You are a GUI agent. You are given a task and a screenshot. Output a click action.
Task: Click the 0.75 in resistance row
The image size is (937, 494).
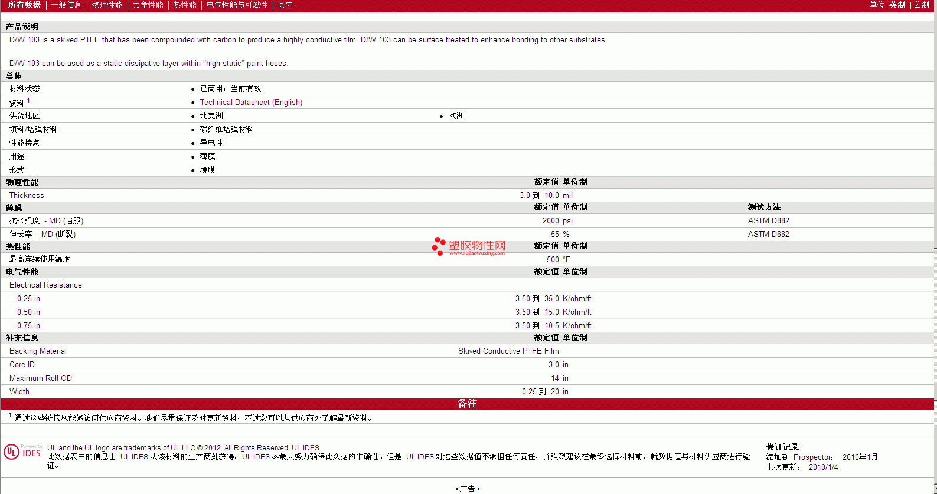(x=467, y=326)
